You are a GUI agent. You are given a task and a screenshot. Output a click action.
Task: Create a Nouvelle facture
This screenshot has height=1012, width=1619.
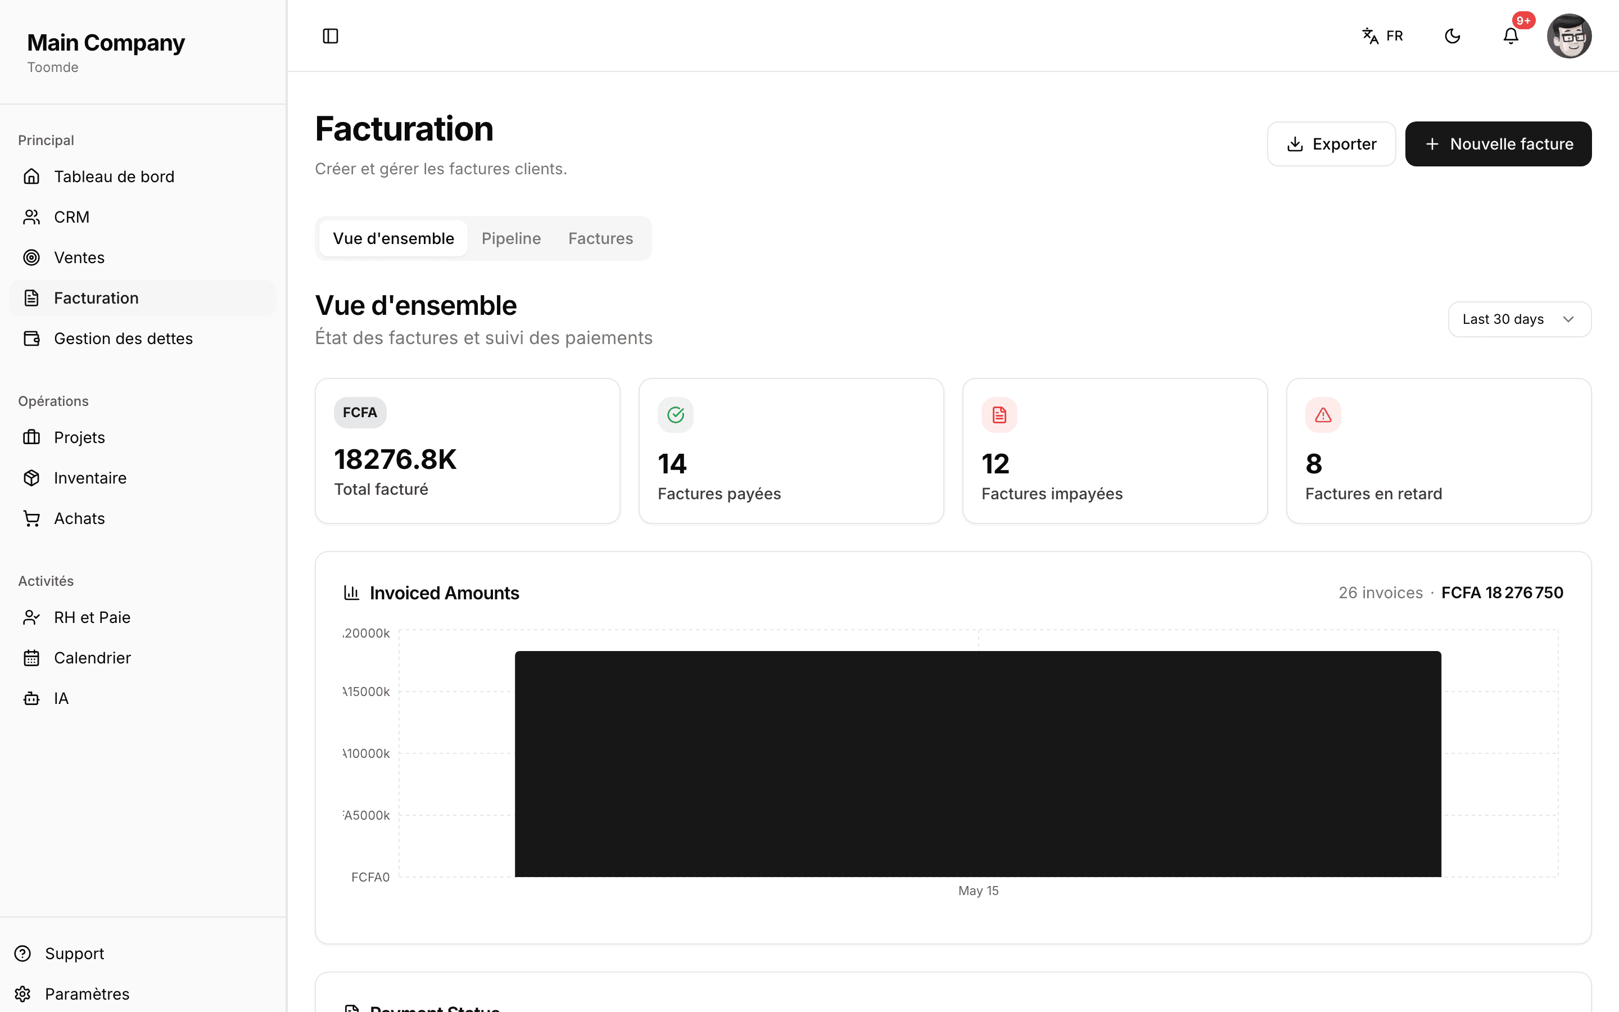click(1499, 144)
